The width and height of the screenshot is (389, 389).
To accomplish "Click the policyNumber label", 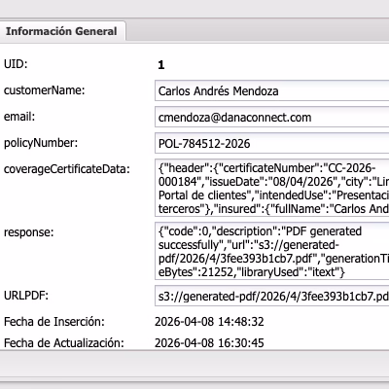I will [41, 143].
